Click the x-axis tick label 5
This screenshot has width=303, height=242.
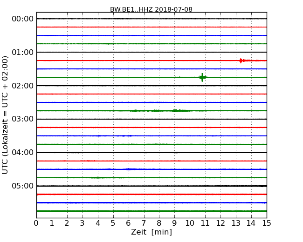pyautogui.click(x=113, y=223)
